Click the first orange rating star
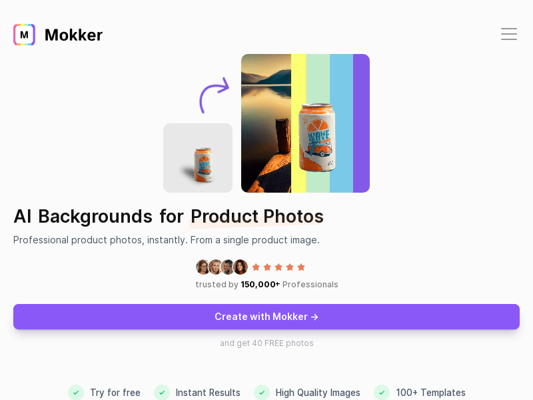This screenshot has height=400, width=533. pyautogui.click(x=256, y=267)
